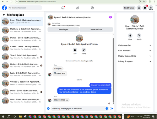Go back with Marketplace arrow

click(x=4, y=15)
